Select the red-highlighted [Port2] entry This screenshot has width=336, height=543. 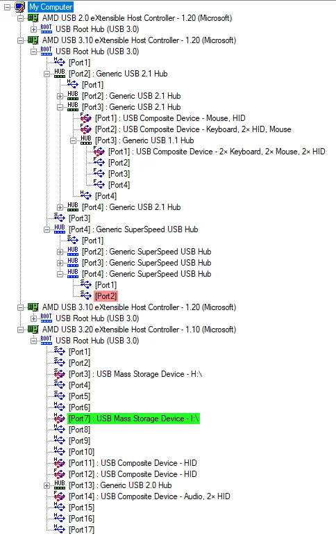[x=106, y=295]
